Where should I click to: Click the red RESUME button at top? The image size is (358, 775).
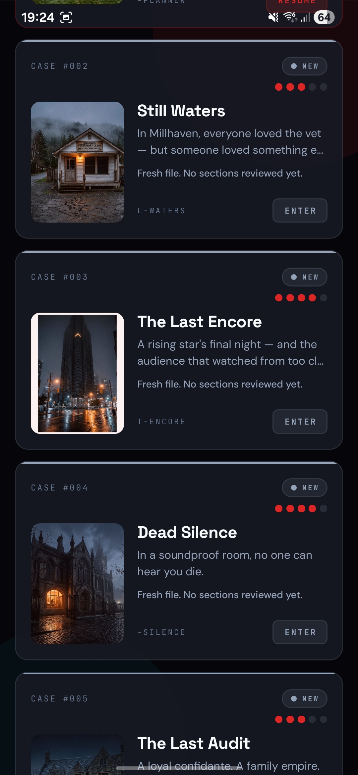(x=297, y=4)
